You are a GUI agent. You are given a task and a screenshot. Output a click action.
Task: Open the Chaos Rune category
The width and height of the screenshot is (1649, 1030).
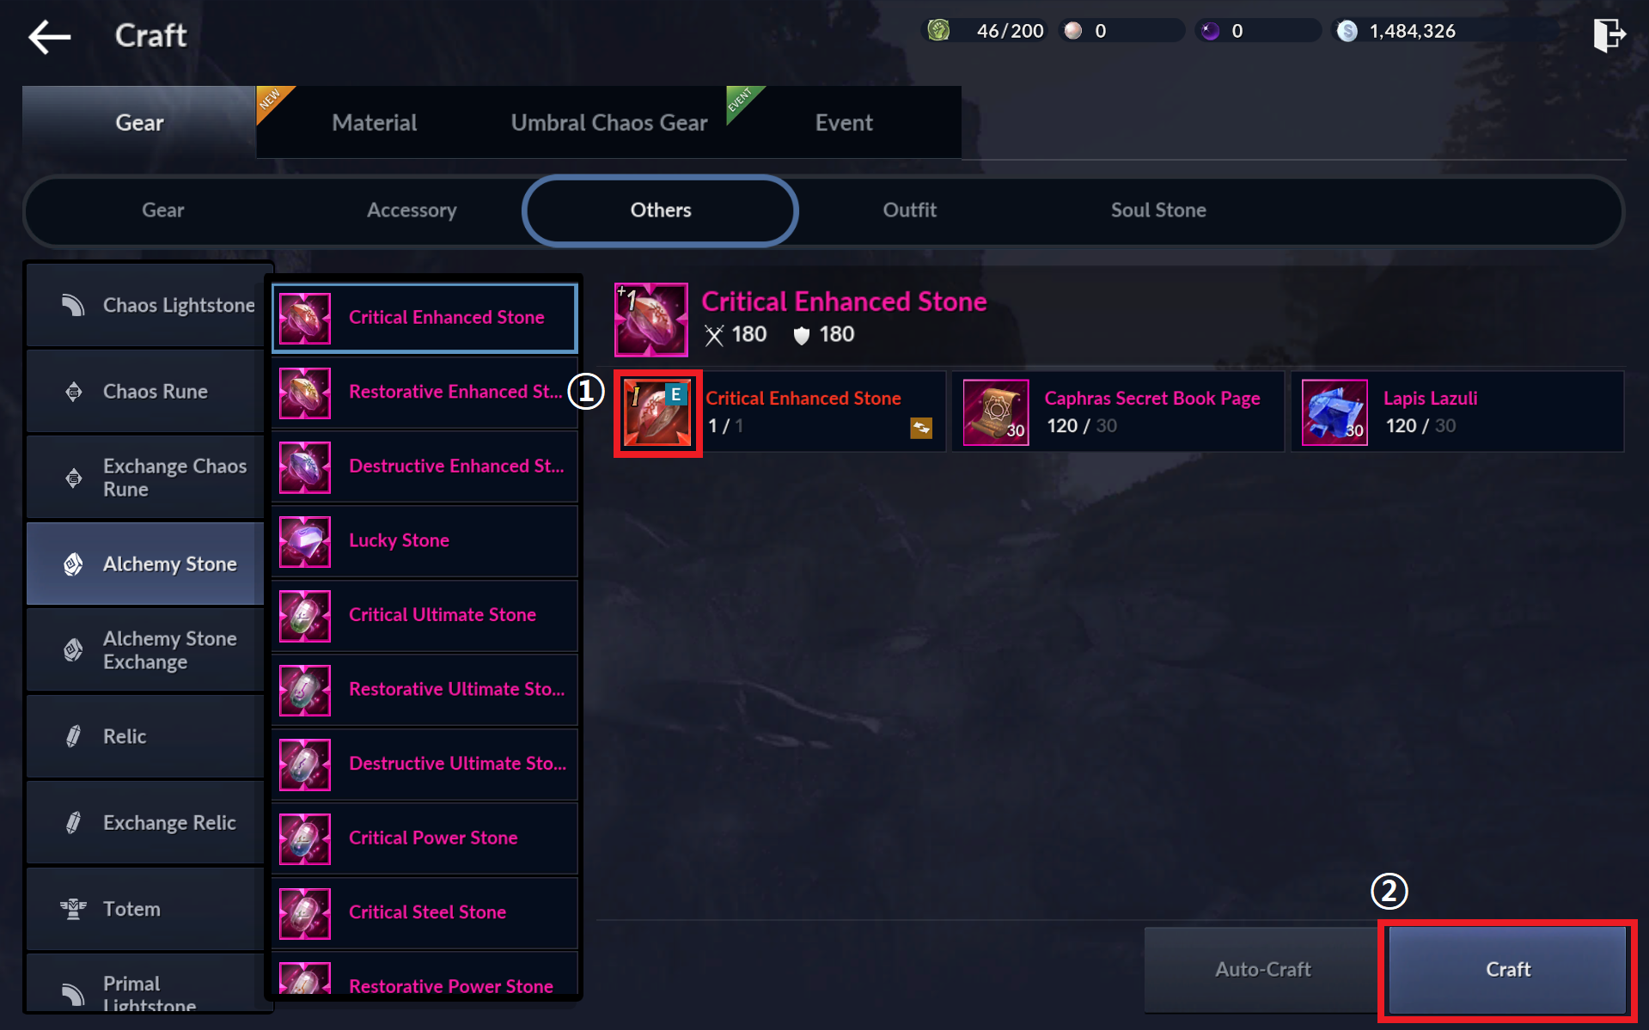pyautogui.click(x=145, y=392)
